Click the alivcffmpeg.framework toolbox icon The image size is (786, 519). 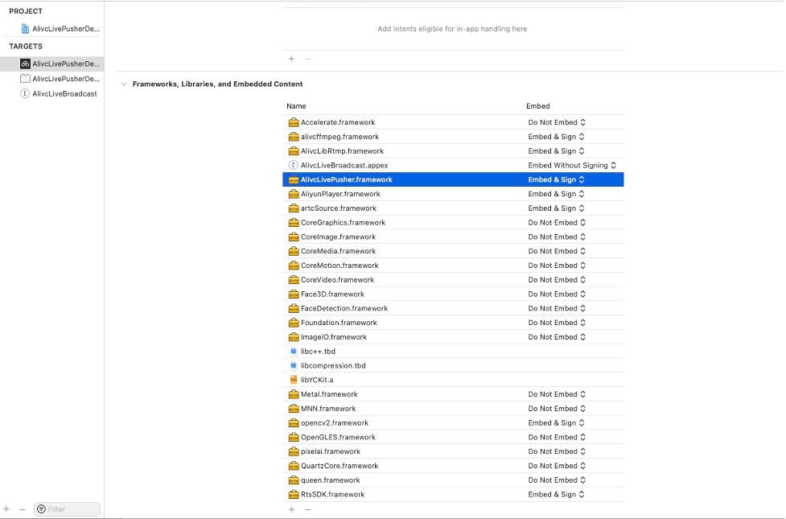(x=294, y=137)
